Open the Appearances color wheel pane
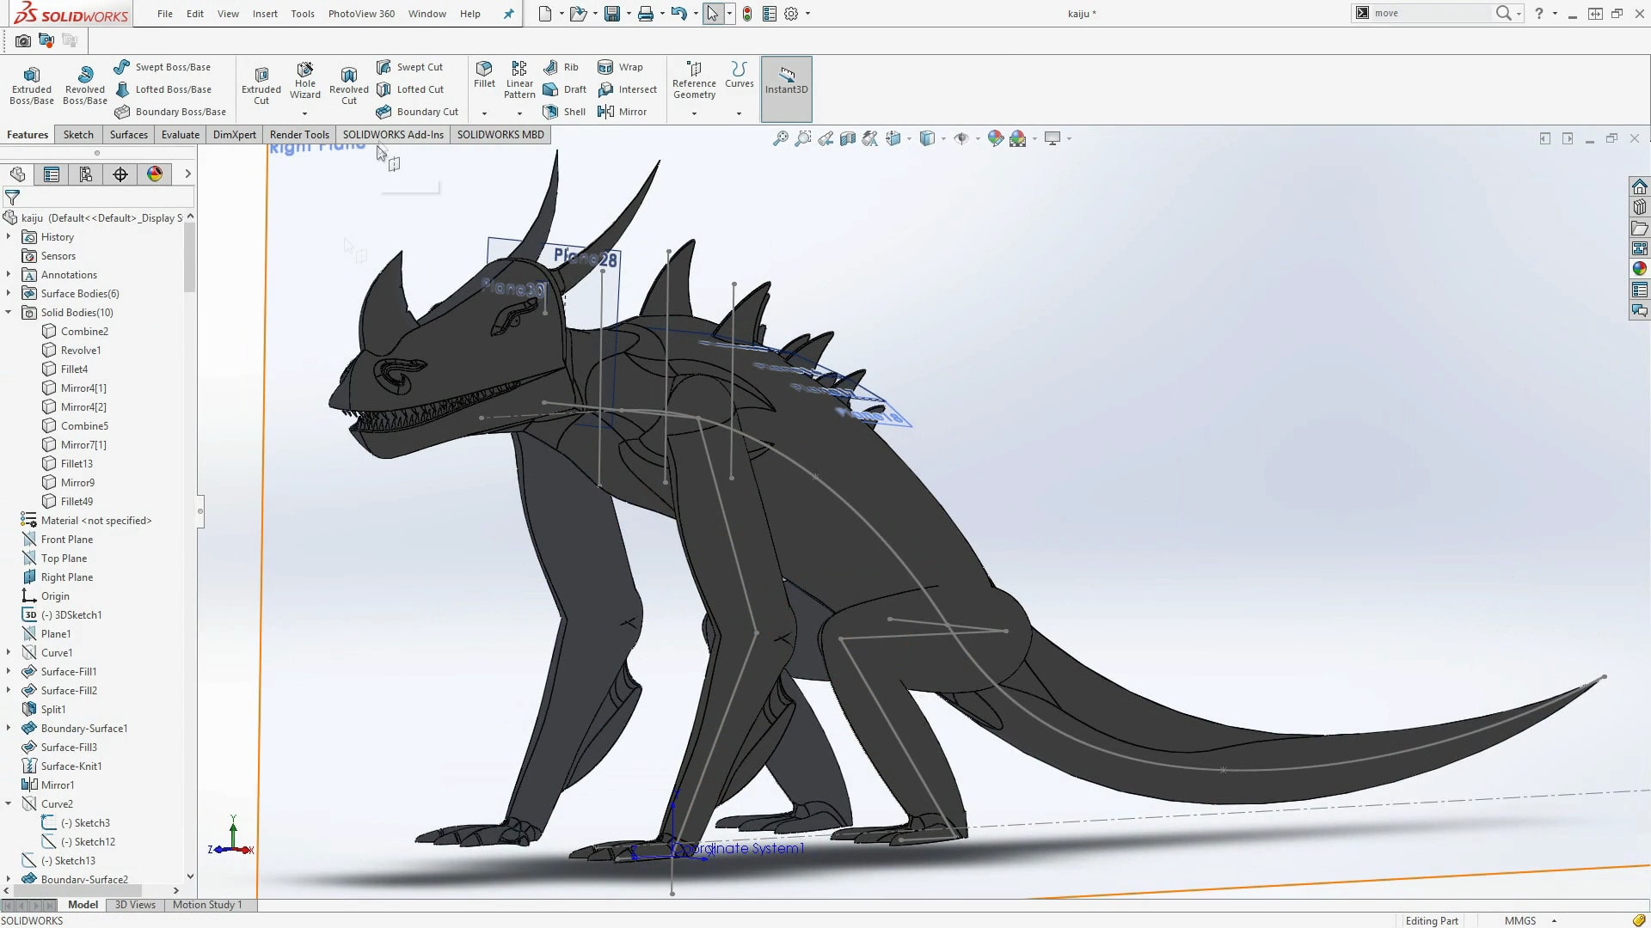The image size is (1651, 928). coord(1639,269)
